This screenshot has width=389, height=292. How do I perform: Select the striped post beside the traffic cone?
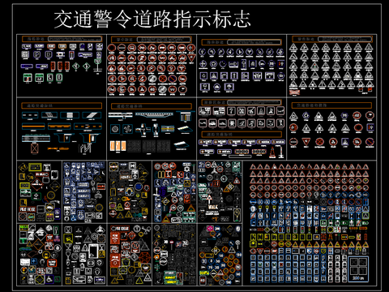click(281, 152)
